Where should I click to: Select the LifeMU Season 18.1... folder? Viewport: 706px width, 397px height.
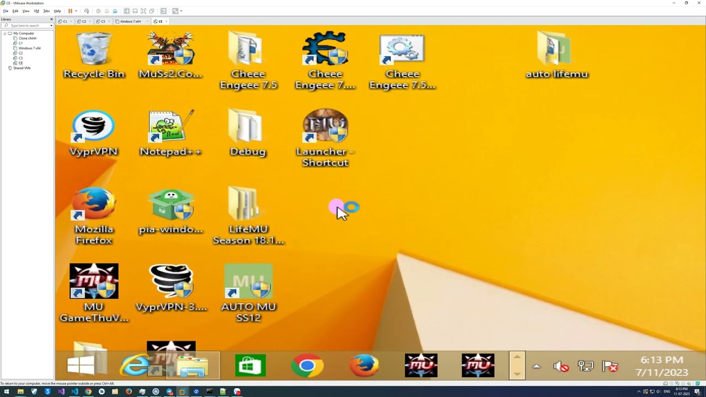pos(248,216)
